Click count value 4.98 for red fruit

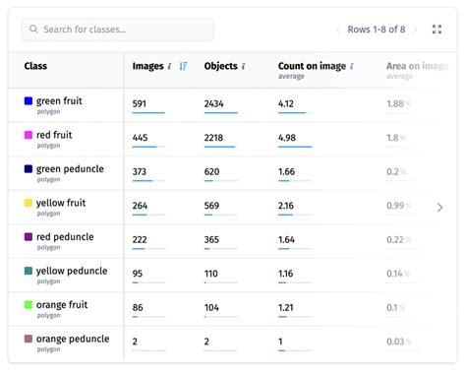pyautogui.click(x=287, y=138)
